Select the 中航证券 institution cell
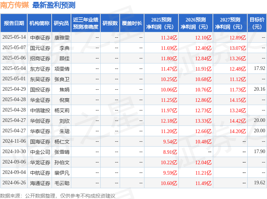 pyautogui.click(x=40, y=173)
